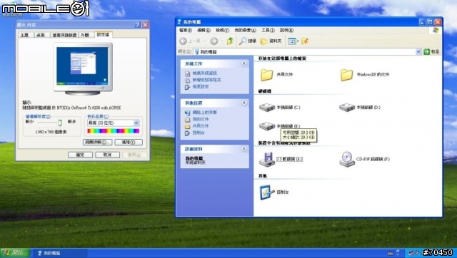This screenshot has width=457, height=258.
Task: Switch to the Screen Saver (螢幕保護裝置) tab
Action: coord(64,35)
